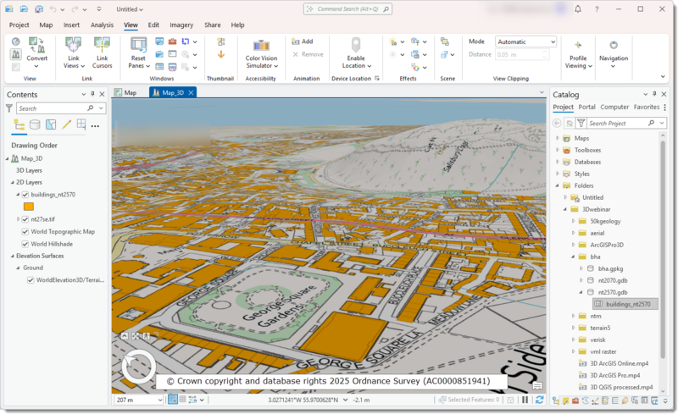
Task: Expand the nt27se.tif layer
Action: pos(18,219)
